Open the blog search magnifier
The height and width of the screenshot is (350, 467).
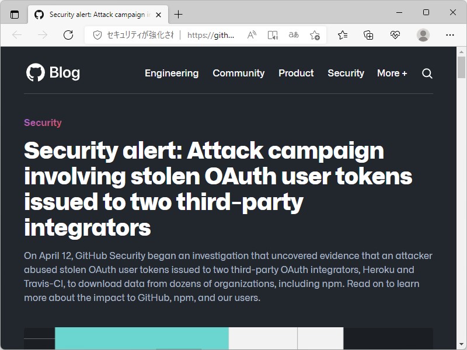[x=427, y=73]
